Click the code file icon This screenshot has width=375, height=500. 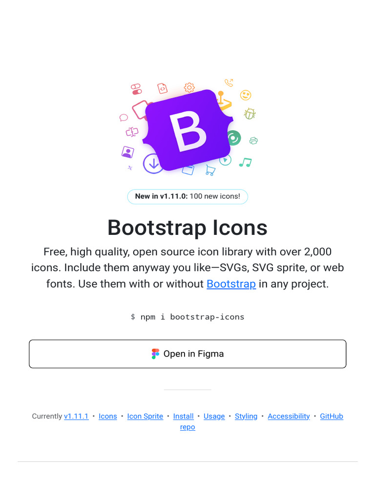[162, 88]
